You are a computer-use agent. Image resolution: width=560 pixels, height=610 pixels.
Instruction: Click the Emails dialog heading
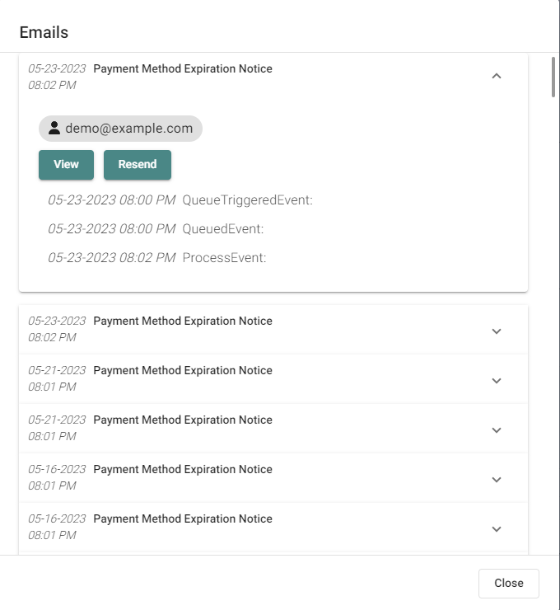pyautogui.click(x=44, y=33)
